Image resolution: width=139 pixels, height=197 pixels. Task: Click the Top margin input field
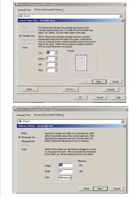[x=51, y=53]
